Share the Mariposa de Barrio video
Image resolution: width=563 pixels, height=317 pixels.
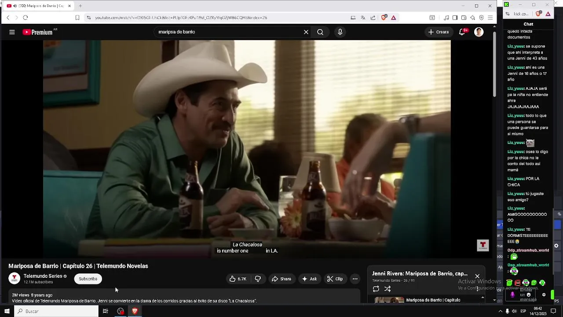pos(281,279)
